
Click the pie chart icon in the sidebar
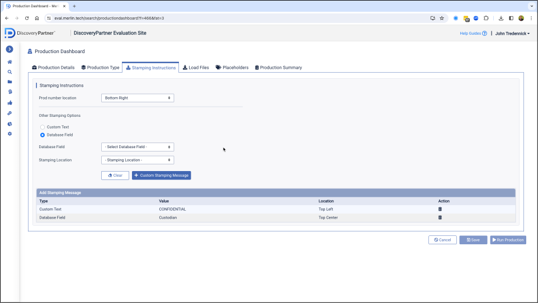pos(10,124)
